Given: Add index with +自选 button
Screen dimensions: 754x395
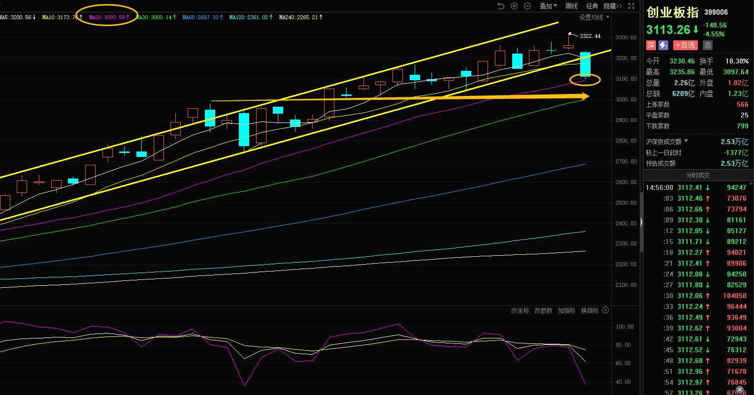Looking at the screenshot, I should coord(685,45).
